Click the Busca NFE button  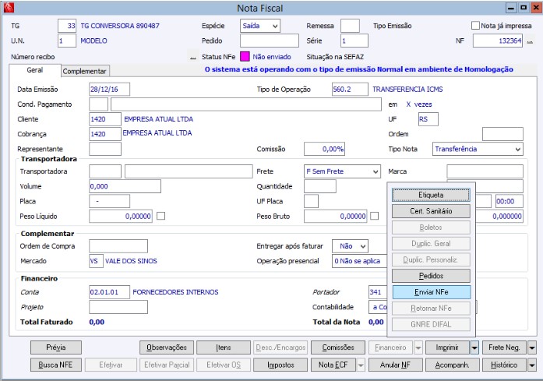[55, 365]
